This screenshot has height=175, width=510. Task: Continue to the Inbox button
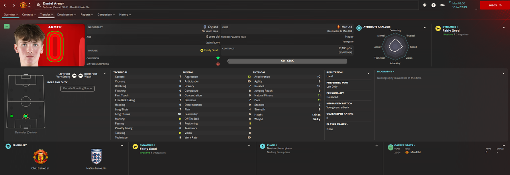point(494,5)
